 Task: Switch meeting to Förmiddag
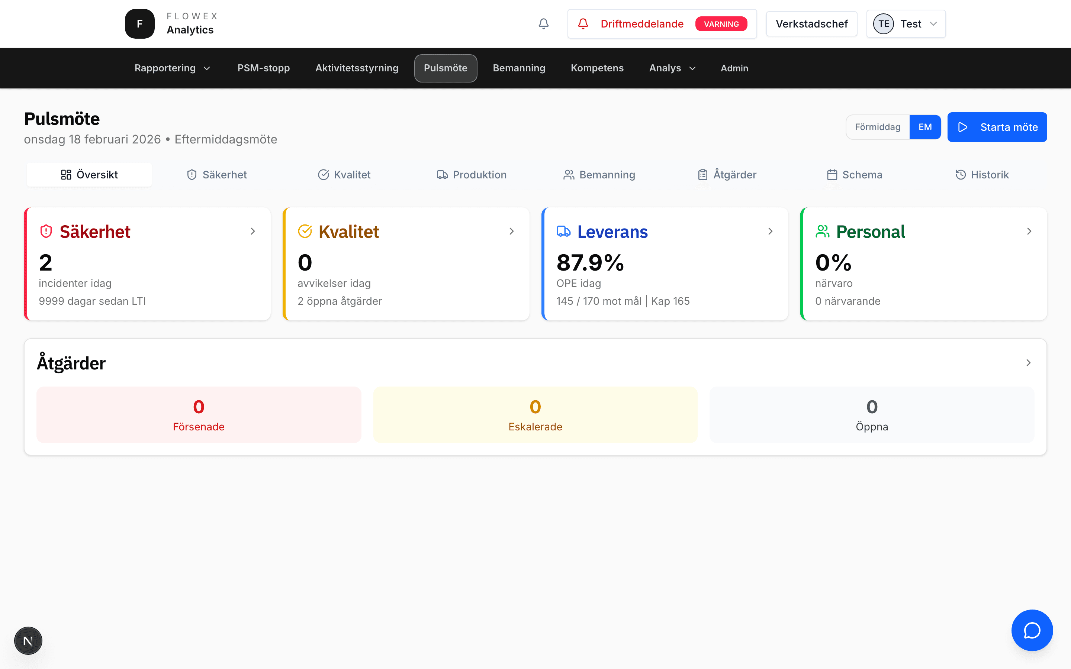[x=877, y=127]
